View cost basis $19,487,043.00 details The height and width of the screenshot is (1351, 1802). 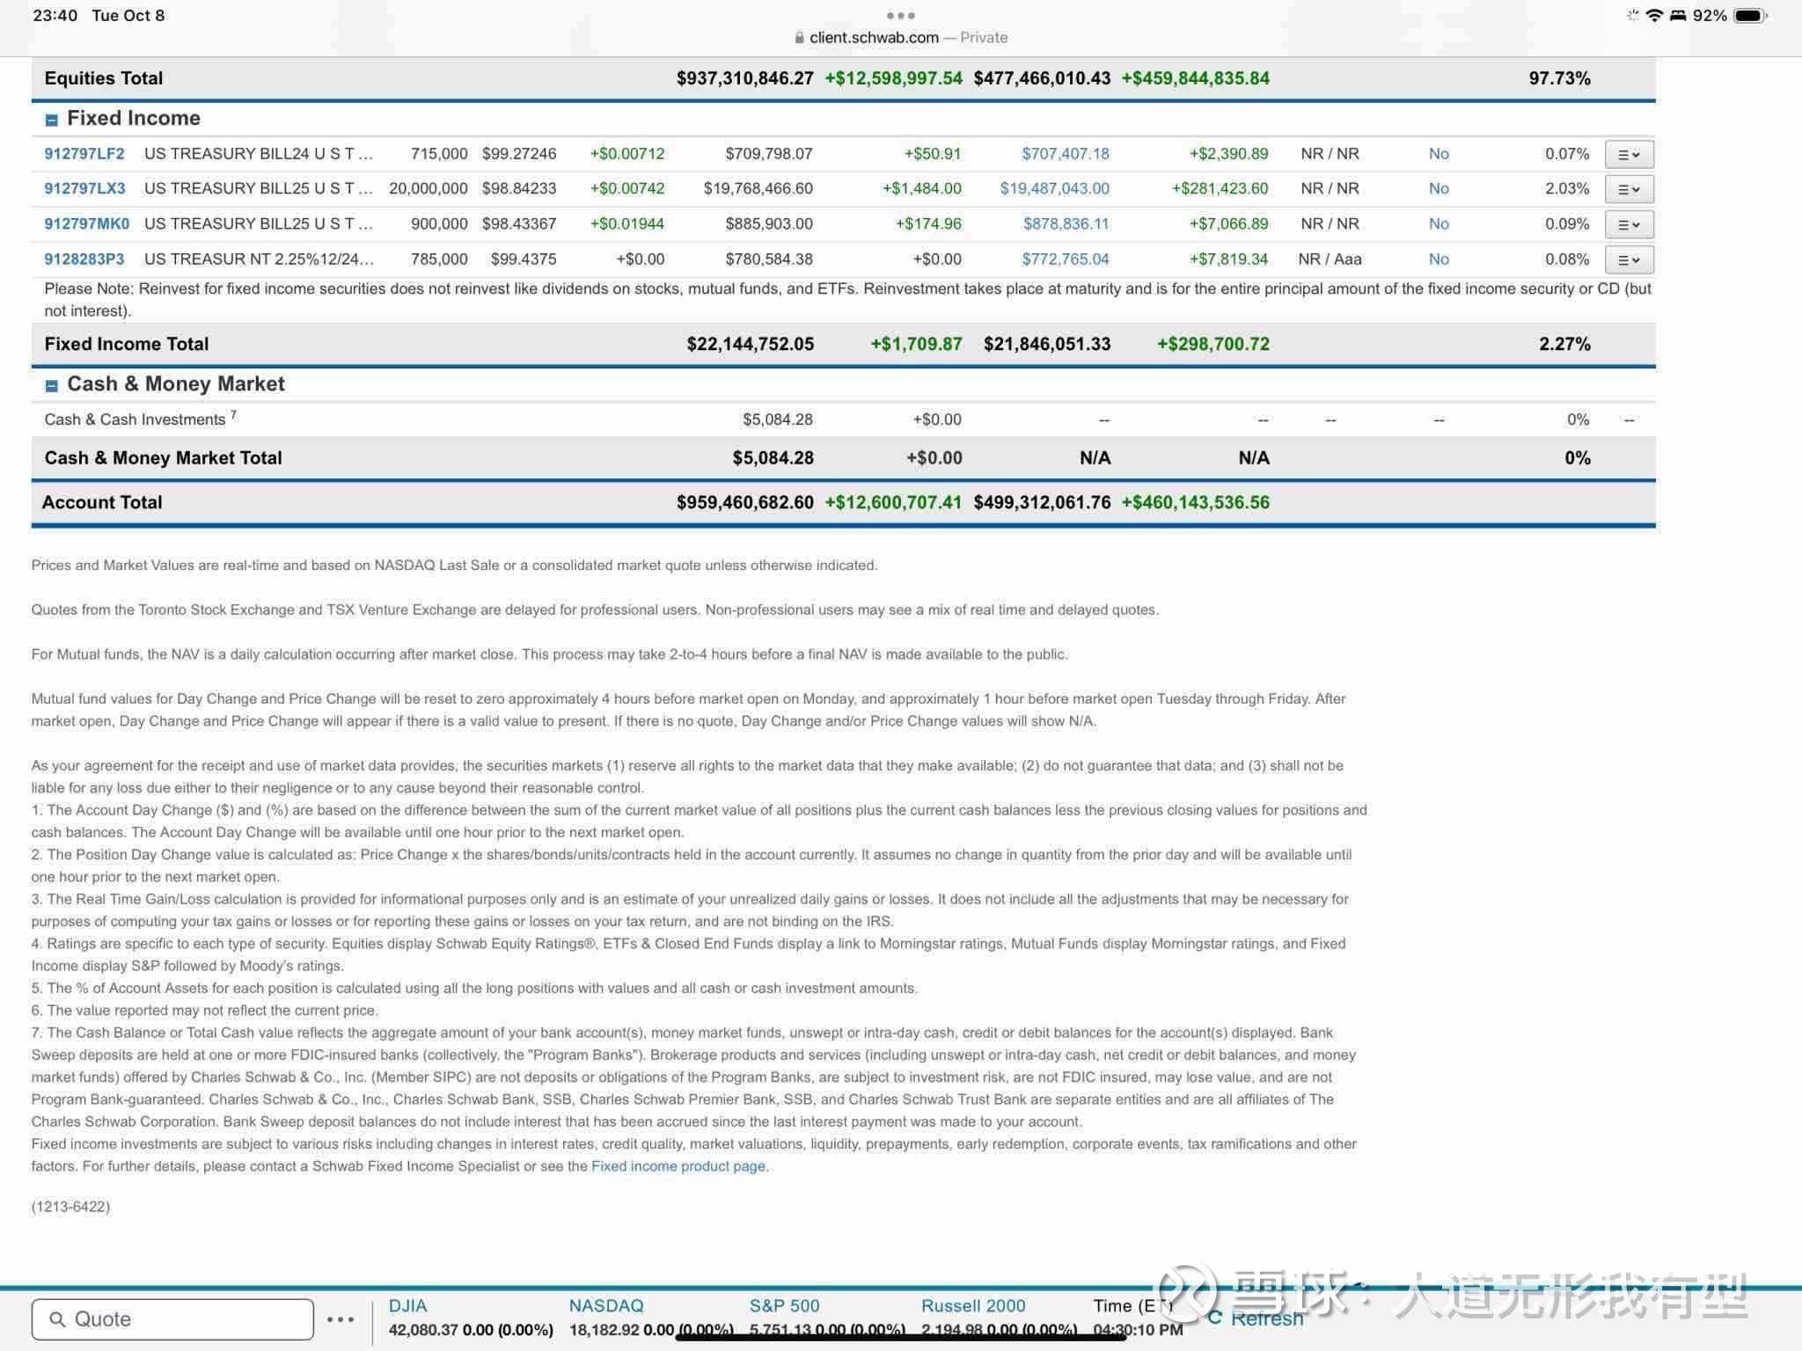pos(1054,189)
